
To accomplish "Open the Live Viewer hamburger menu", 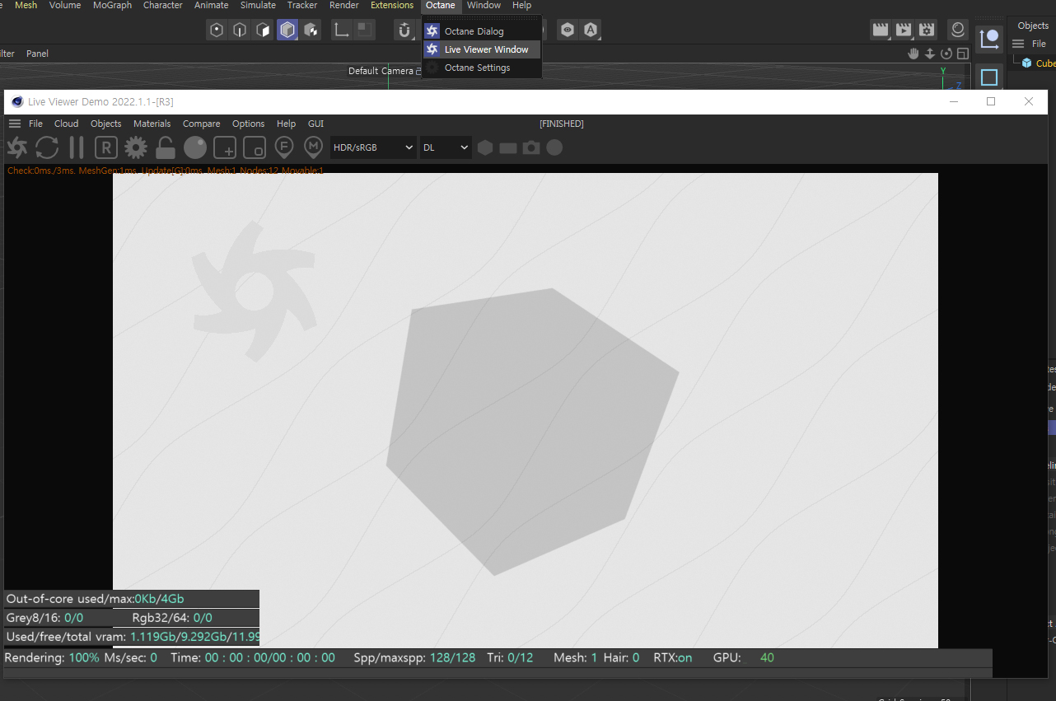I will click(15, 124).
